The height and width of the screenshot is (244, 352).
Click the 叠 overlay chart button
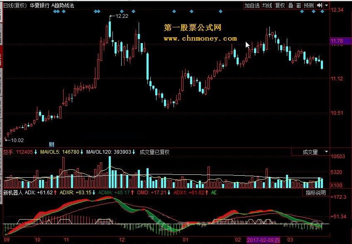tap(291, 6)
